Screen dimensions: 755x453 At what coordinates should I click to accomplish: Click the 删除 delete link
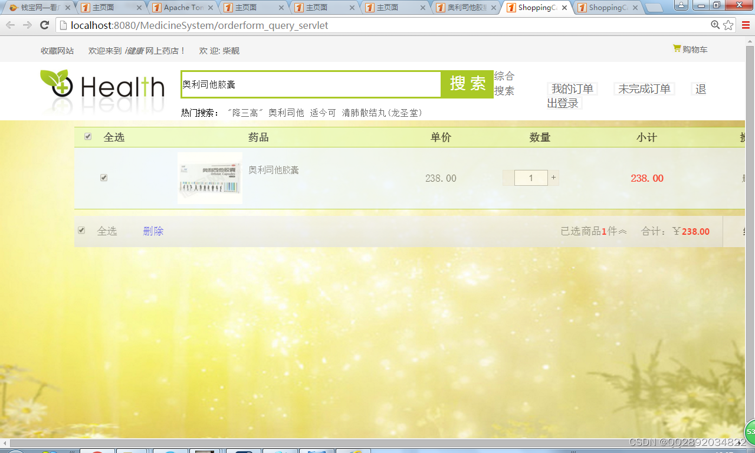153,231
